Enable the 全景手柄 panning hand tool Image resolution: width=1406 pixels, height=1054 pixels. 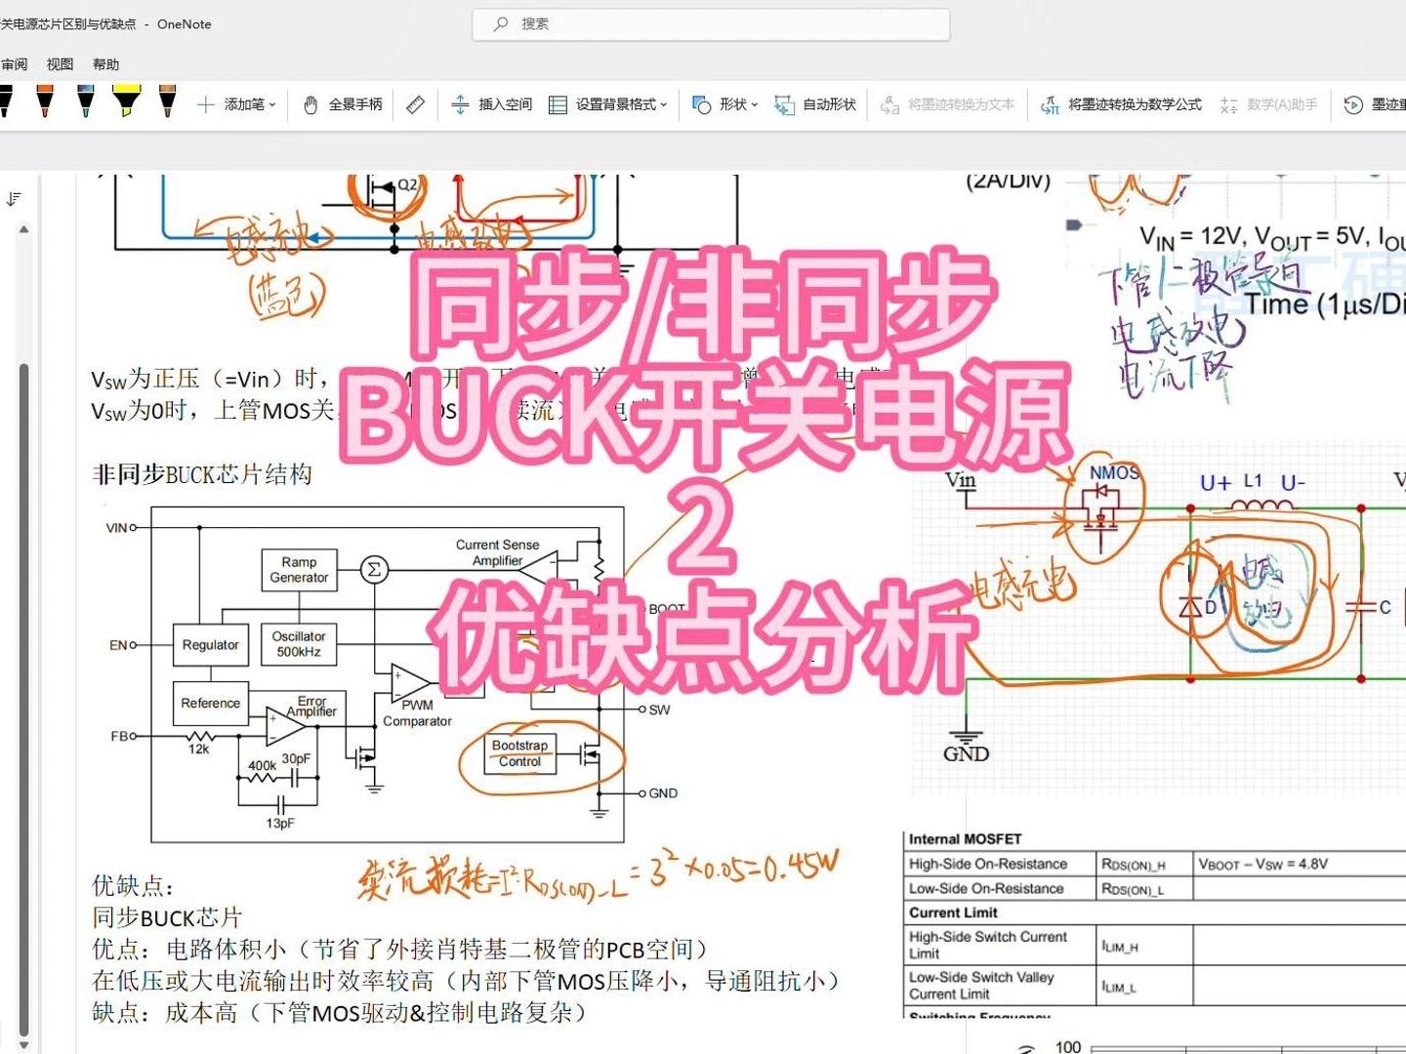click(342, 103)
